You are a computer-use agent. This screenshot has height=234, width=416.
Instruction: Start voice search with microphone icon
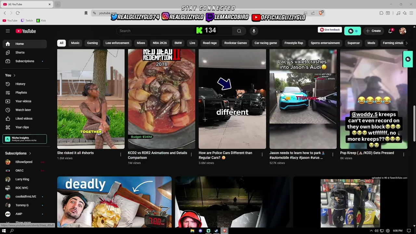click(x=254, y=31)
